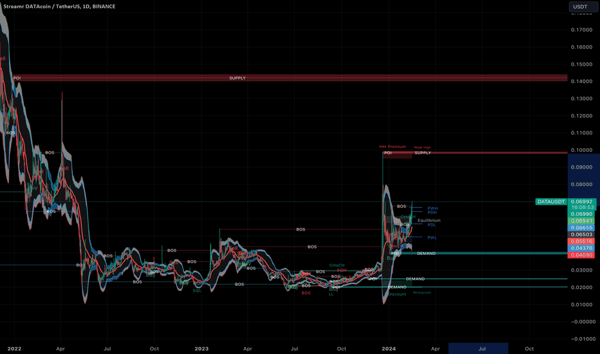Click the 2023 label on time axis

tap(202, 349)
